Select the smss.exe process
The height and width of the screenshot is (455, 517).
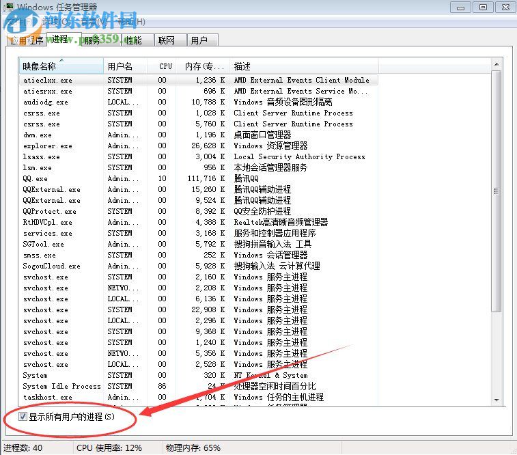pyautogui.click(x=199, y=255)
